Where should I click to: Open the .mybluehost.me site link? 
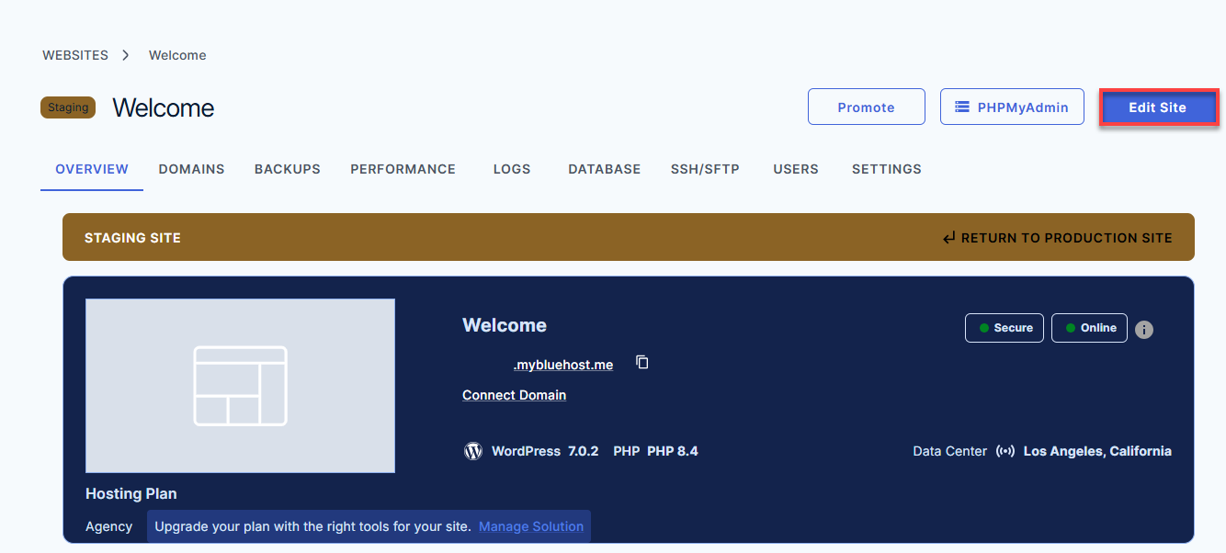coord(563,365)
